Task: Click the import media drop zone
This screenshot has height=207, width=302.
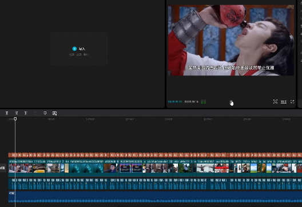Action: point(79,49)
